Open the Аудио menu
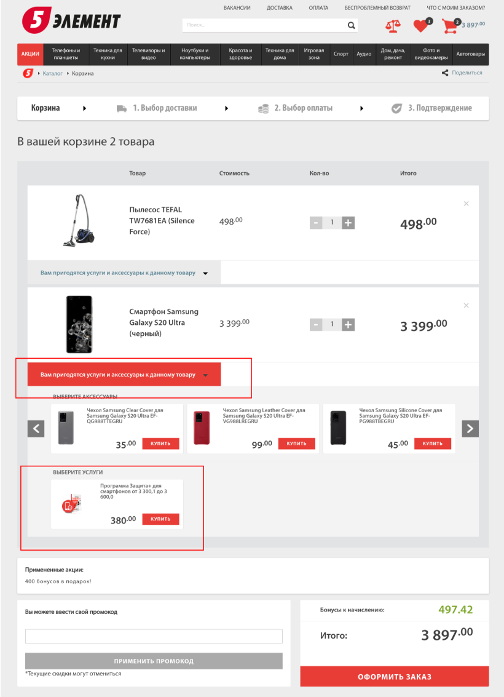This screenshot has width=504, height=697. pyautogui.click(x=364, y=54)
